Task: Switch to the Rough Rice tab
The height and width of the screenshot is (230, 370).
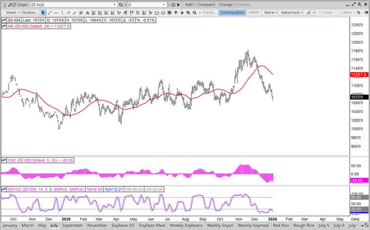Action: [x=304, y=225]
